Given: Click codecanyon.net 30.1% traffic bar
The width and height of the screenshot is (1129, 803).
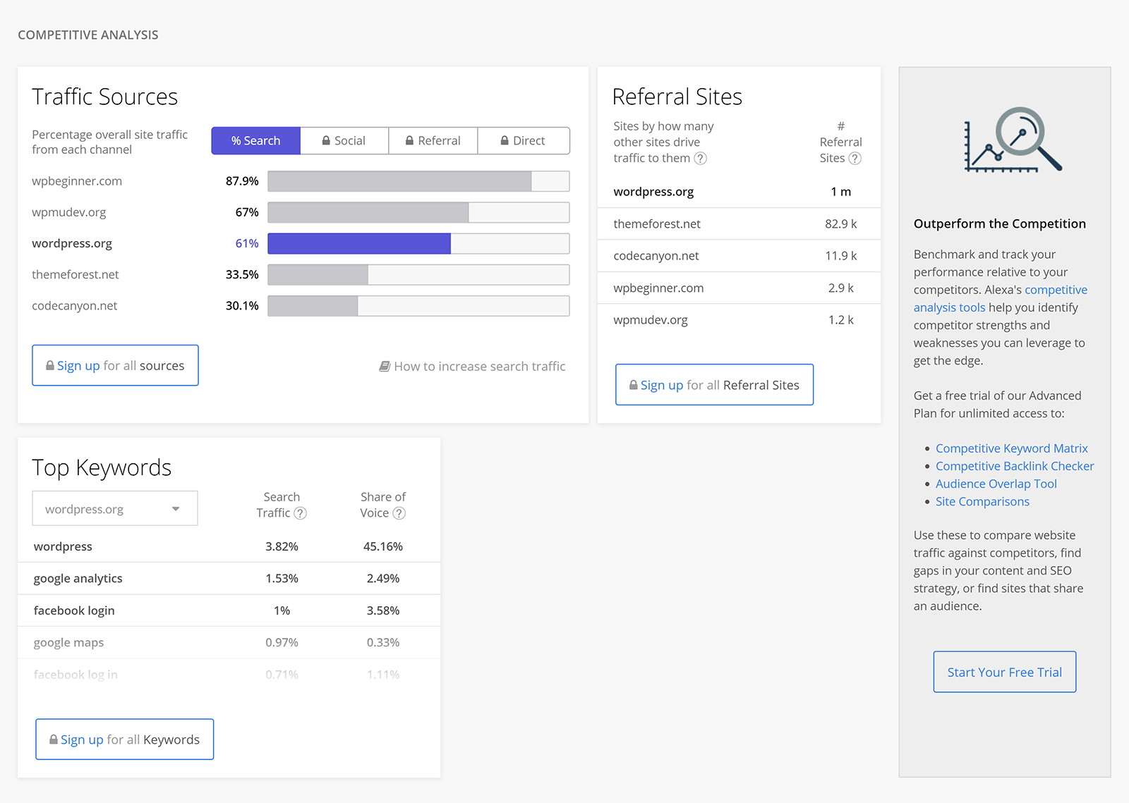Looking at the screenshot, I should 418,306.
